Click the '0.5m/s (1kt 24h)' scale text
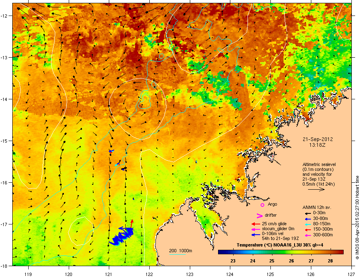360x278 pixels. click(318, 184)
